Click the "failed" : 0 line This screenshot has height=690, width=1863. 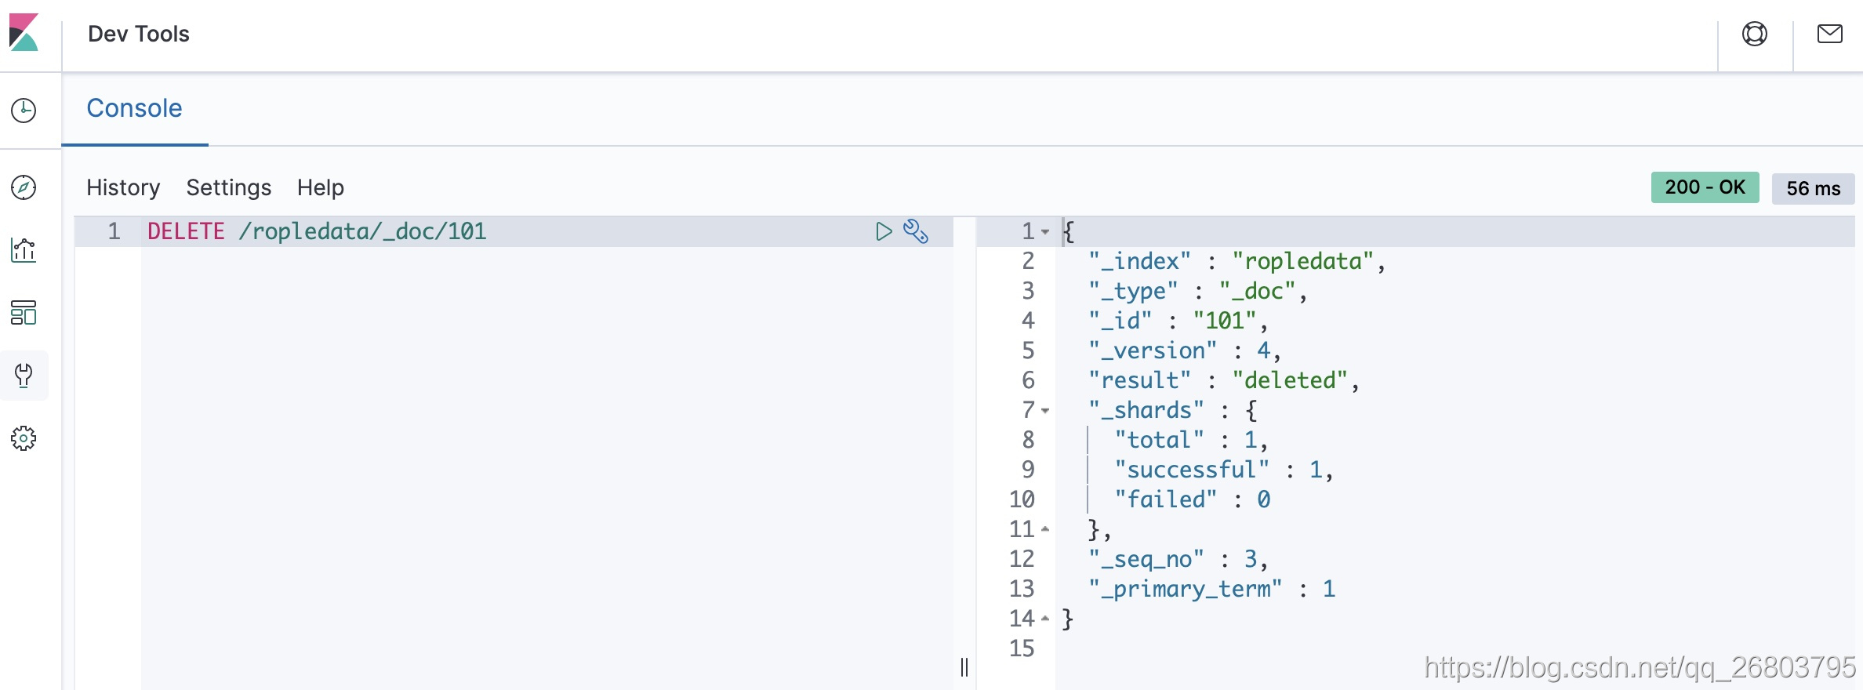coord(1193,499)
